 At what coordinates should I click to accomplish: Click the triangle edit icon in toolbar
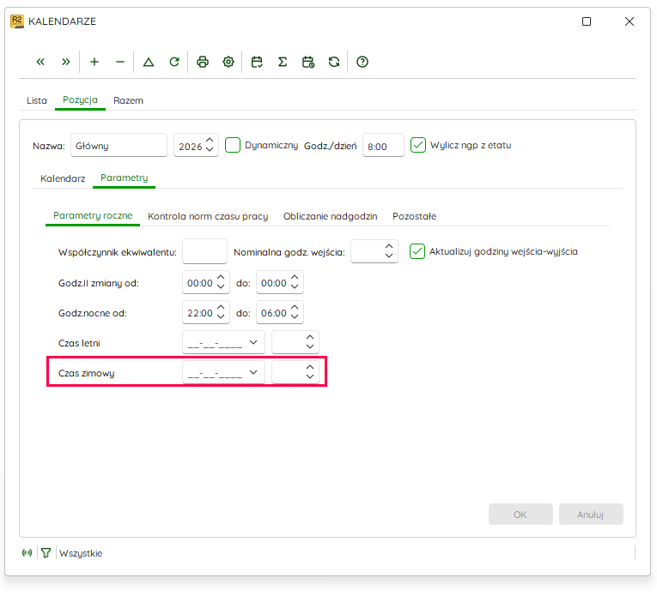[149, 62]
